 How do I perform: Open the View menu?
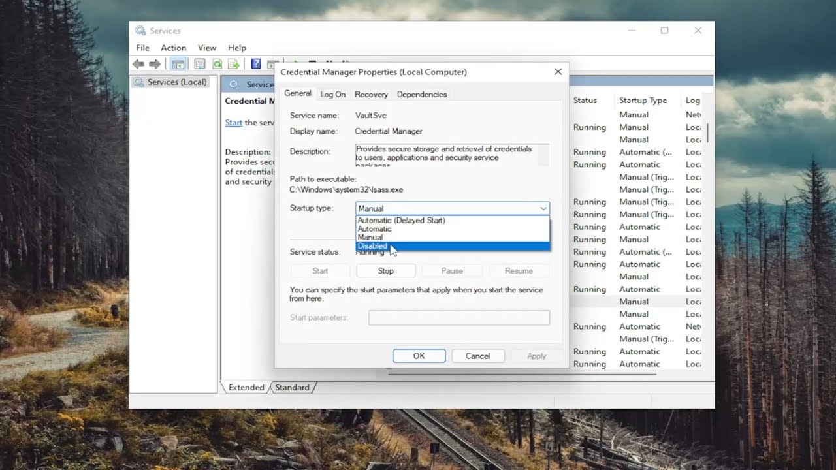click(x=207, y=48)
